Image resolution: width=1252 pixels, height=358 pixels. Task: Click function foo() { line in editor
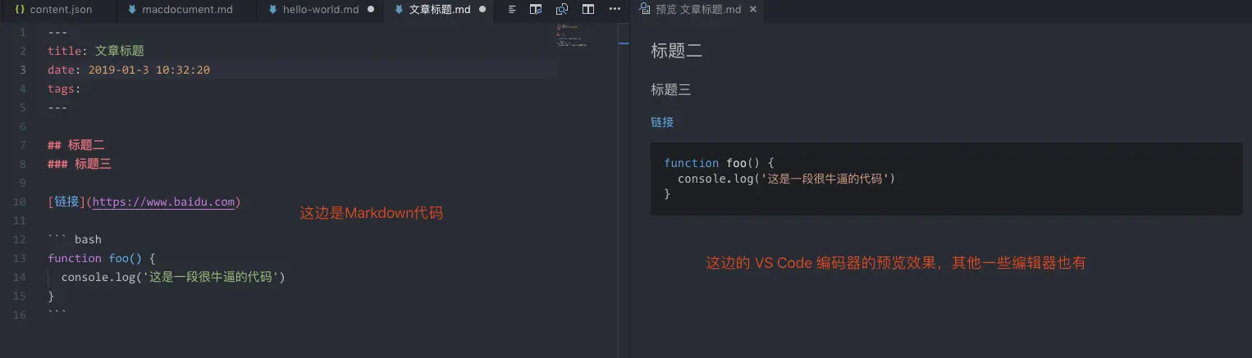pyautogui.click(x=102, y=258)
